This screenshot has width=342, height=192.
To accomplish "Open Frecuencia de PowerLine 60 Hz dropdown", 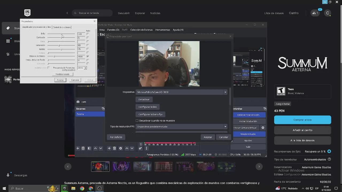I will (x=82, y=68).
